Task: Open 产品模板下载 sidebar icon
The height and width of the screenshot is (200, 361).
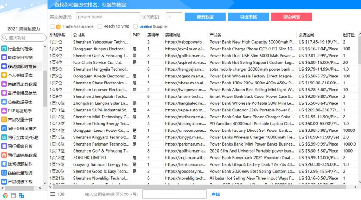Action: click(4, 182)
